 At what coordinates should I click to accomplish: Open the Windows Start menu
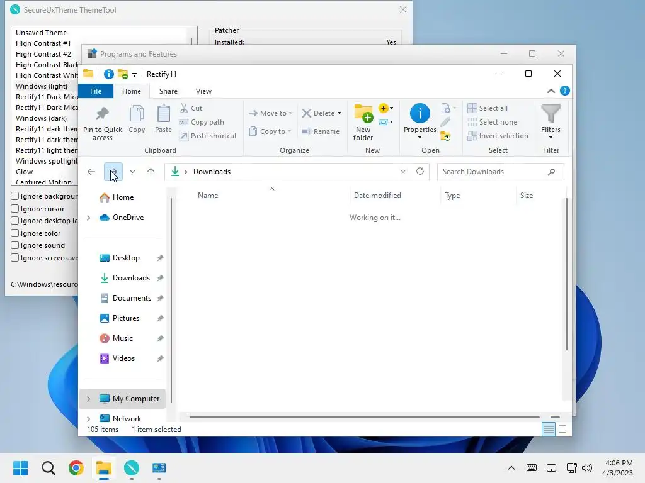click(21, 468)
